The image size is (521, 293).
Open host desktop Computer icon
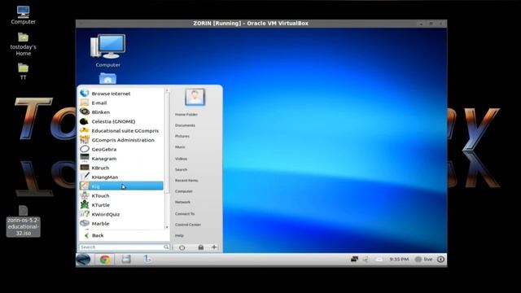23,15
